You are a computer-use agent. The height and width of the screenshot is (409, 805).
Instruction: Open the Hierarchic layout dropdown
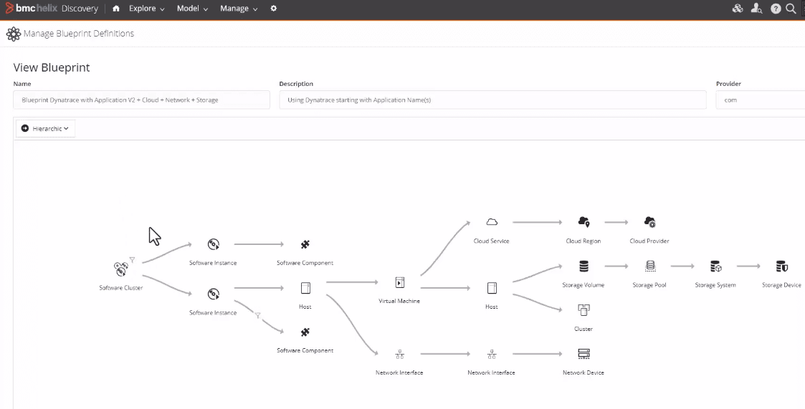pyautogui.click(x=46, y=128)
